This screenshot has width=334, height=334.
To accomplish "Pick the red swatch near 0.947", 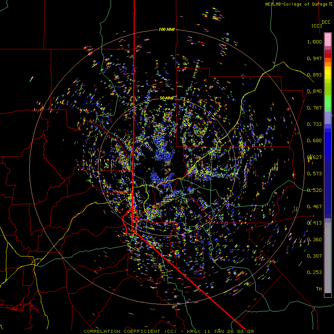I will tap(328, 56).
